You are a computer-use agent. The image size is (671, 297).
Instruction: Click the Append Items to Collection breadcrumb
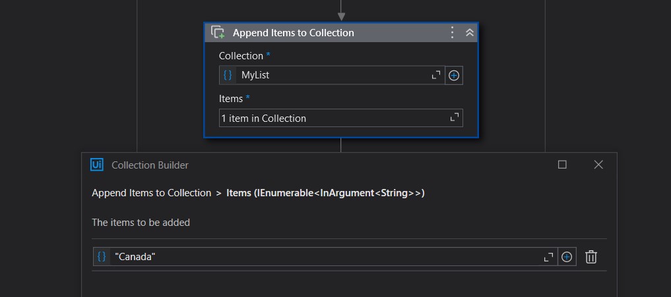coord(152,193)
